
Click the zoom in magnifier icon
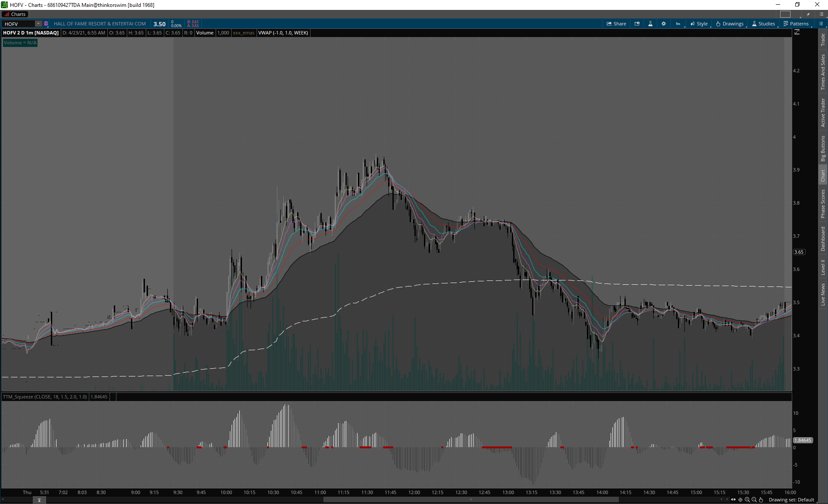coord(747,500)
